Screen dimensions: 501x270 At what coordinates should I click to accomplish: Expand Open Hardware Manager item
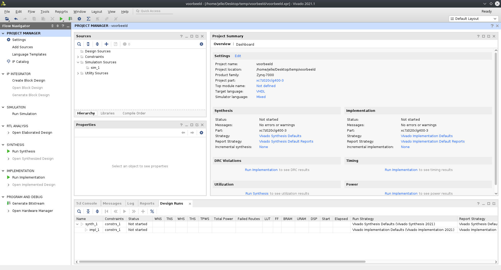(x=9, y=211)
